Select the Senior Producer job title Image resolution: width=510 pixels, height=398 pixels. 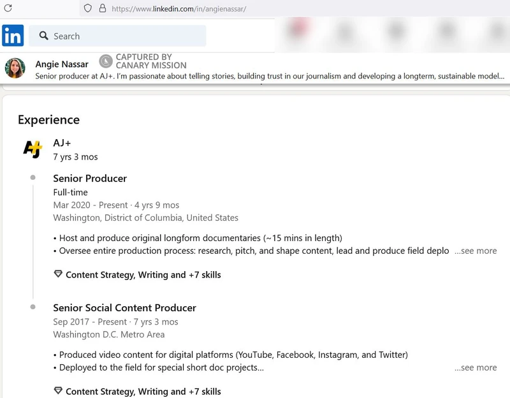point(90,179)
